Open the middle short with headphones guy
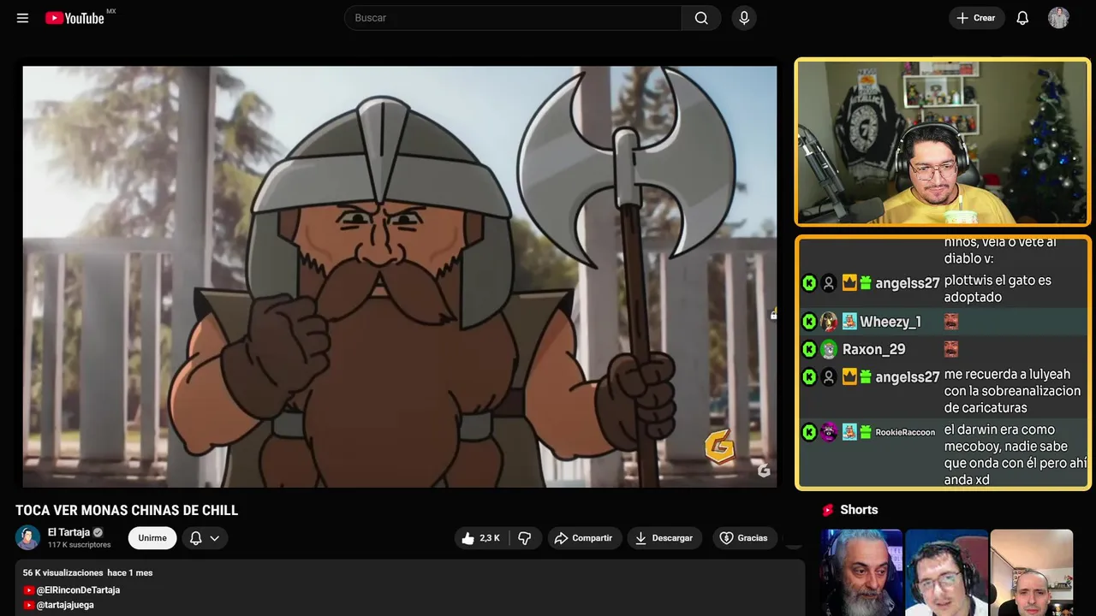 946,572
